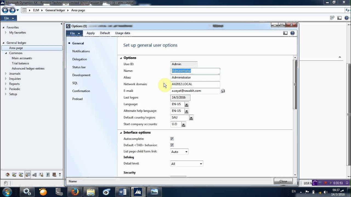Viewport: 351px width, 197px height.
Task: Click the Default button
Action: 105,33
